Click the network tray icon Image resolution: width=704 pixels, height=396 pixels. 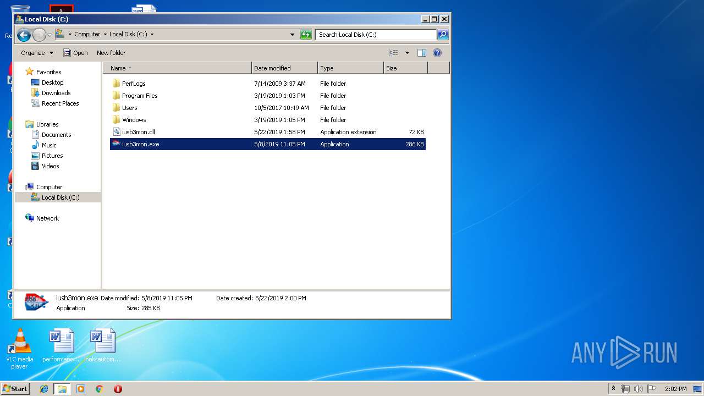click(625, 389)
